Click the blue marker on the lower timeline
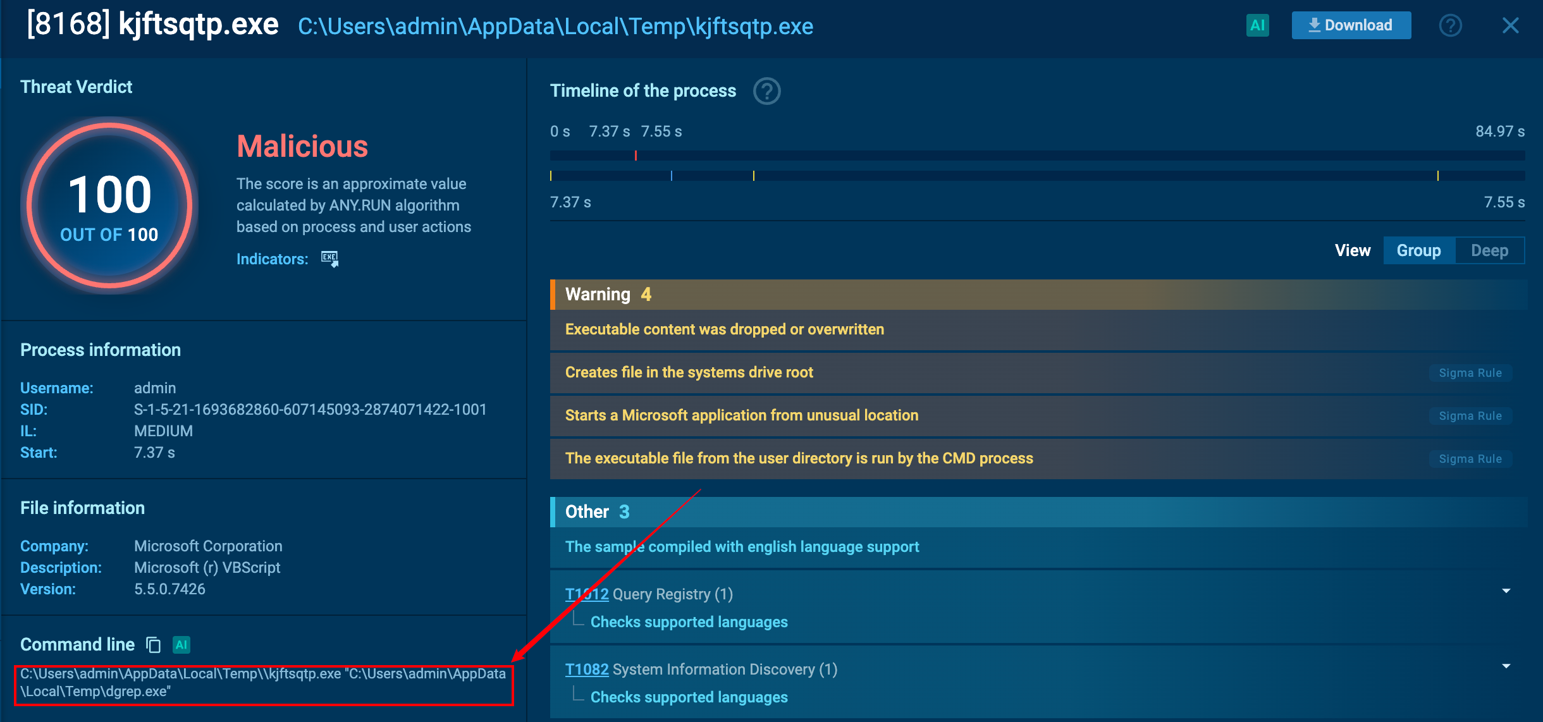 click(671, 176)
